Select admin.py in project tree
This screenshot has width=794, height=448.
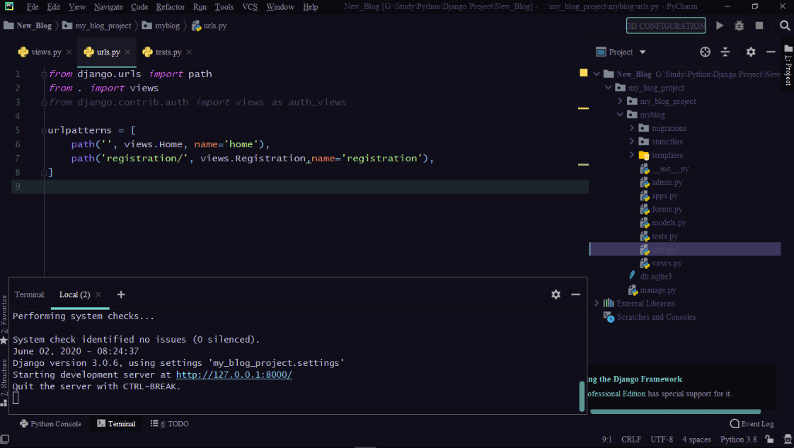click(x=667, y=182)
